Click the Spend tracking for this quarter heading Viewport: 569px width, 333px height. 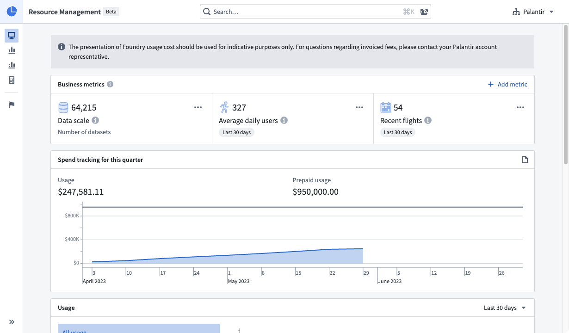pyautogui.click(x=100, y=160)
